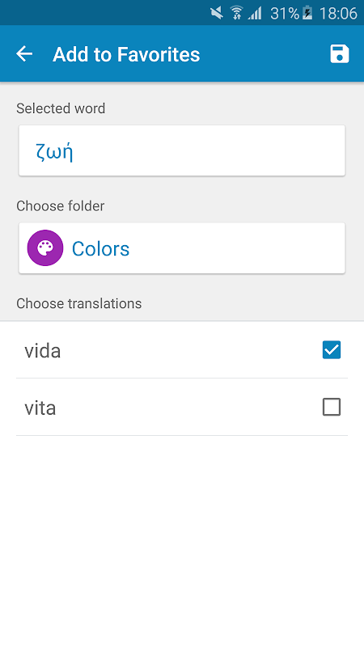The width and height of the screenshot is (364, 647).
Task: Tap the muted sound status icon
Action: coord(217,13)
